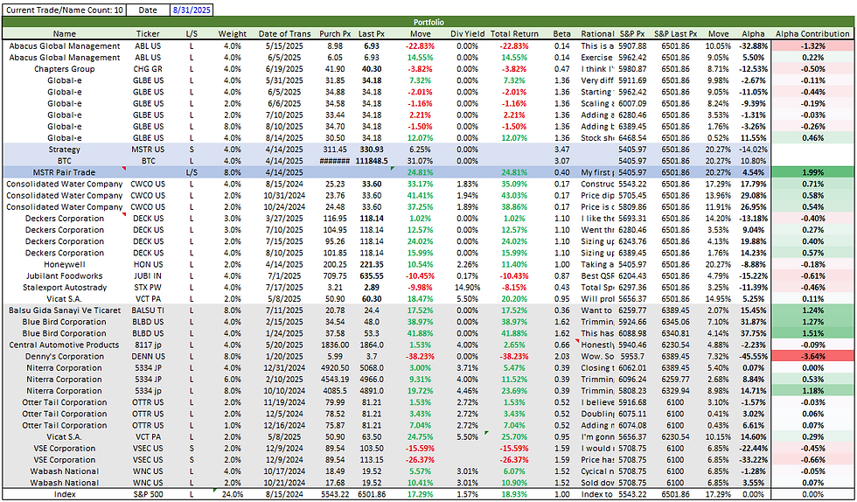Select the 12/31/2024 transaction date cell
Viewport: 857px width, 502px height.
(284, 367)
